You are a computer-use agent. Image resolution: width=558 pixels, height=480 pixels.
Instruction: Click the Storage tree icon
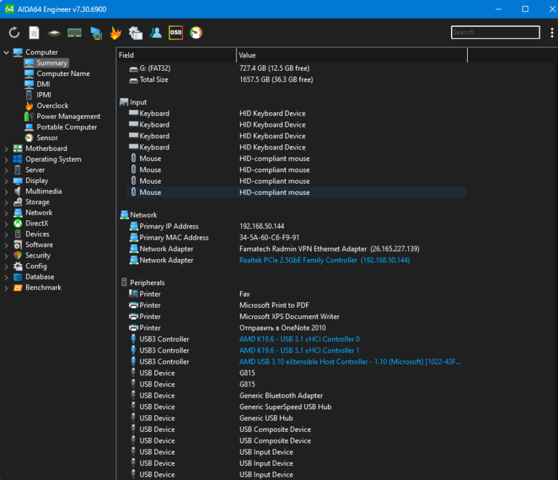pyautogui.click(x=18, y=202)
